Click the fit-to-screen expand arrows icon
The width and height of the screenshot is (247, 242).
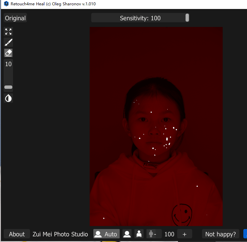[x=8, y=32]
